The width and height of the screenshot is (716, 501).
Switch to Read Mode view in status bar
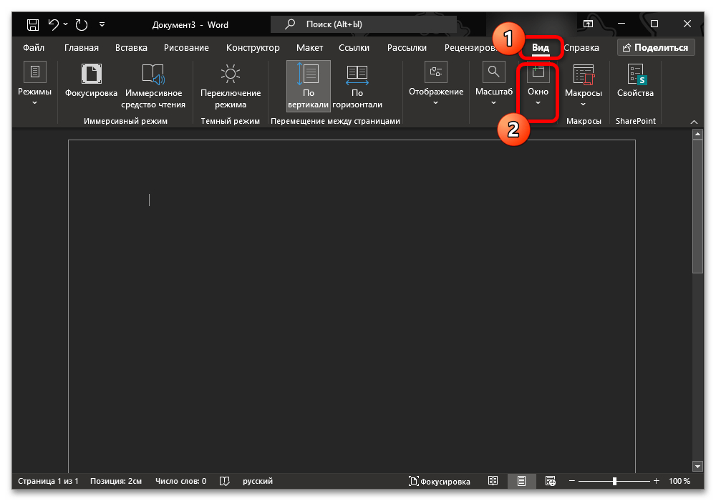tap(493, 481)
